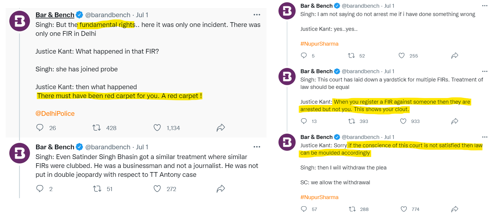This screenshot has height=213, width=490.
Task: Open #NupurSharma hashtag in the withdrawal tweet
Action: click(319, 197)
